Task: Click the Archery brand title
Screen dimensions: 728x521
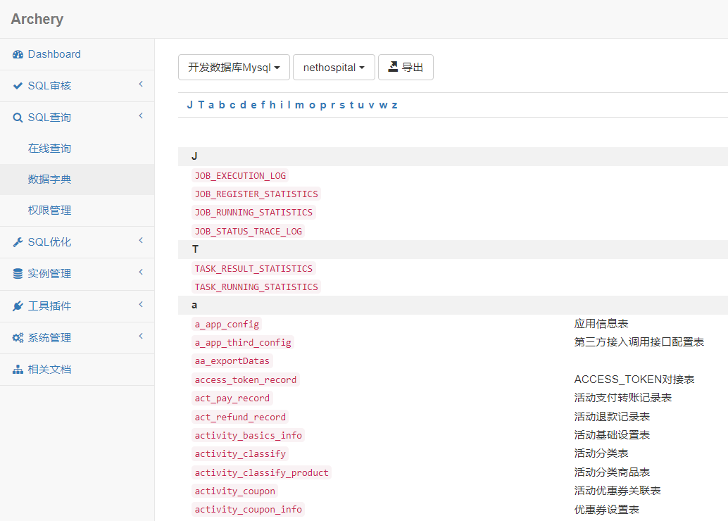Action: pyautogui.click(x=37, y=19)
